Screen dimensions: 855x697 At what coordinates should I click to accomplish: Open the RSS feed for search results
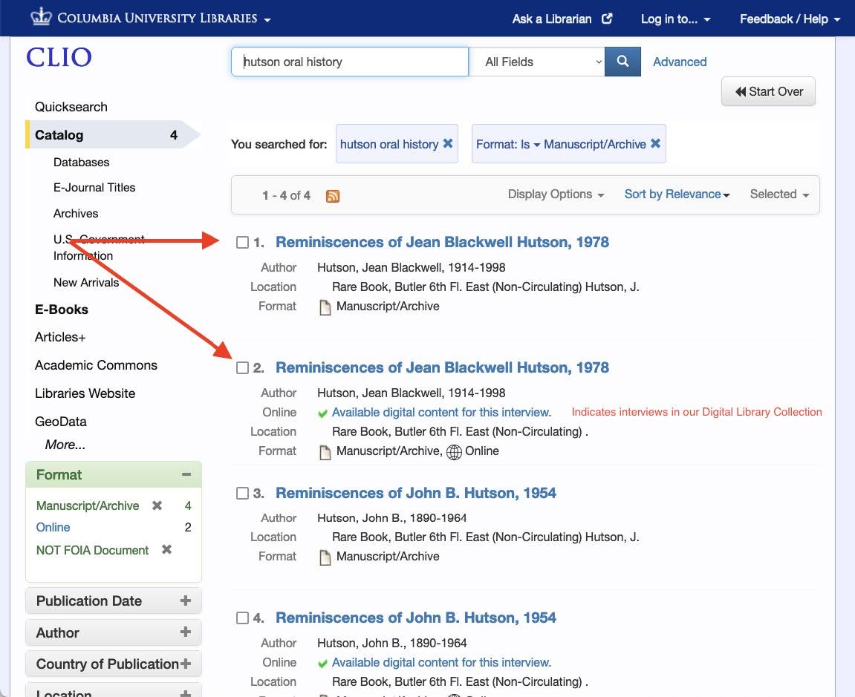(x=332, y=195)
